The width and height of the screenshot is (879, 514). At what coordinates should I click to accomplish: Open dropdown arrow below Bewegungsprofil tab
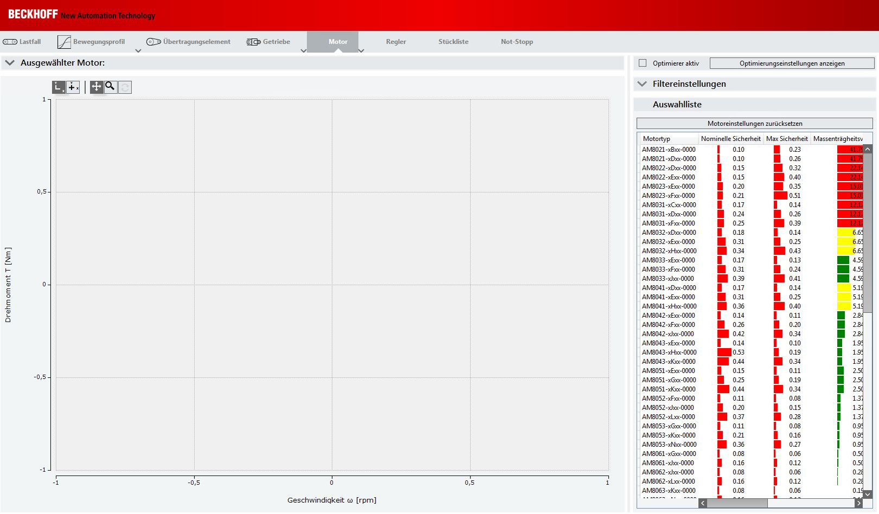tap(138, 51)
